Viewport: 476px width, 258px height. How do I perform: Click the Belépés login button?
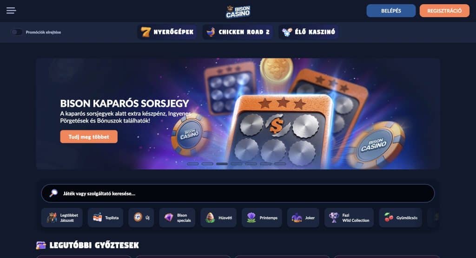(x=391, y=11)
